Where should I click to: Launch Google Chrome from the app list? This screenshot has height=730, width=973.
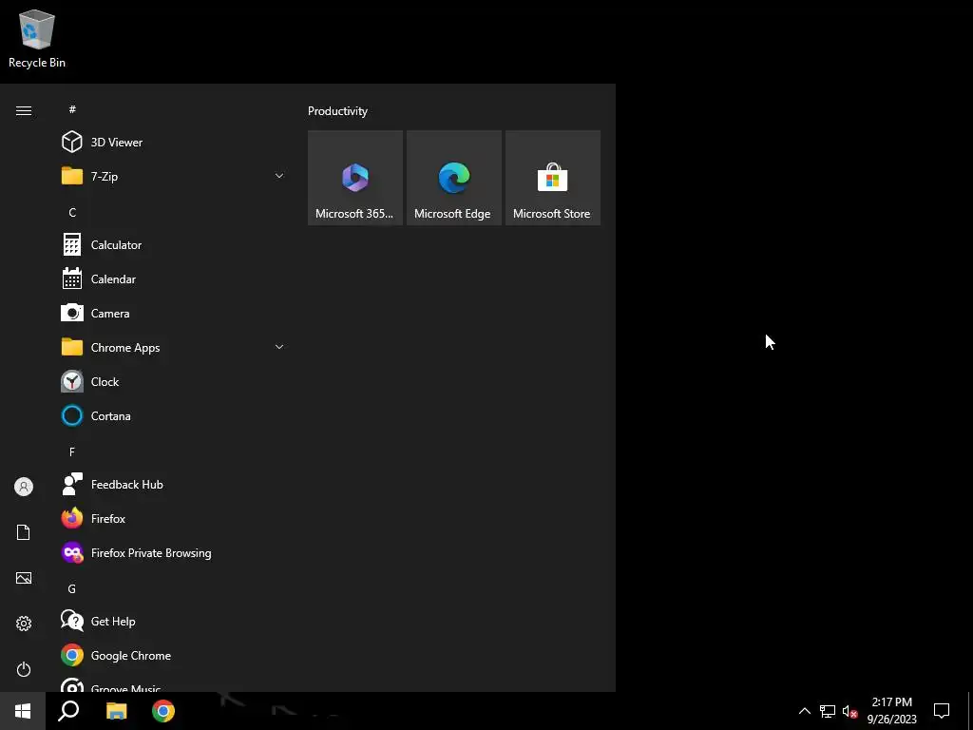pyautogui.click(x=174, y=656)
